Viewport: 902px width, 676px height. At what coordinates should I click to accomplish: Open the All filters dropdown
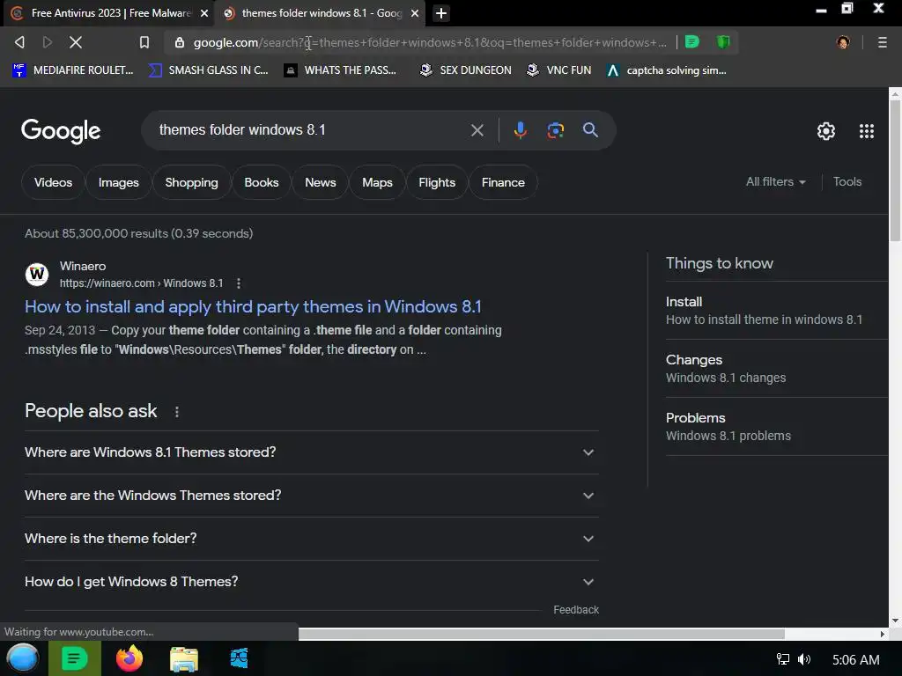[x=775, y=181]
